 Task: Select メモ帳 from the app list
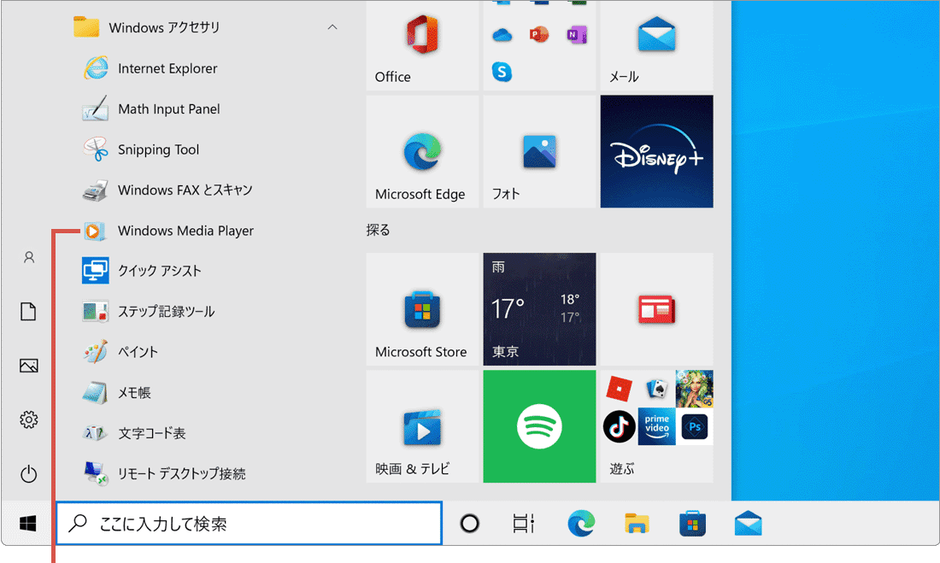tap(134, 392)
